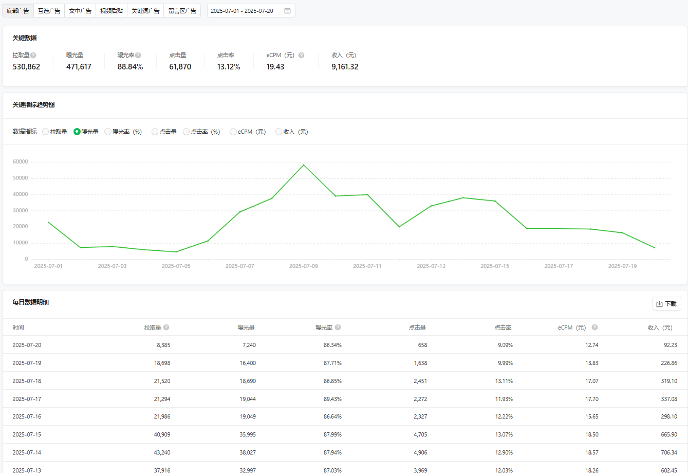Switch to the 底部广告 tab
688x473 pixels.
(x=18, y=11)
